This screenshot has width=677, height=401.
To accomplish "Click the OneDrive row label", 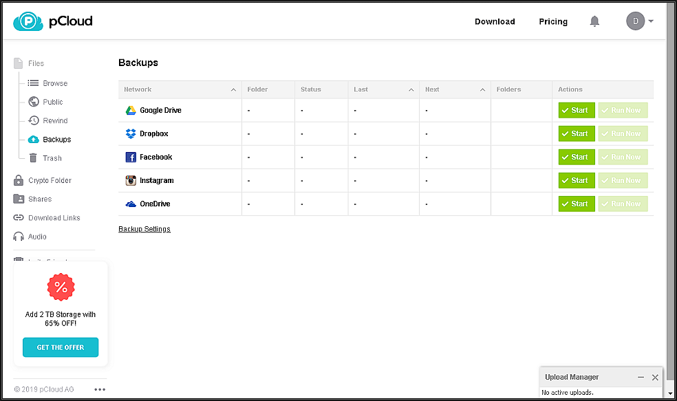I will click(x=155, y=204).
